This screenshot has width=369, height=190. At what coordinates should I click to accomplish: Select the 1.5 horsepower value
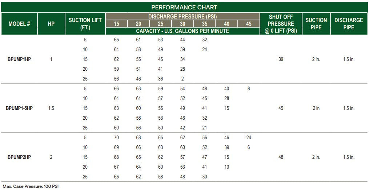coord(51,108)
